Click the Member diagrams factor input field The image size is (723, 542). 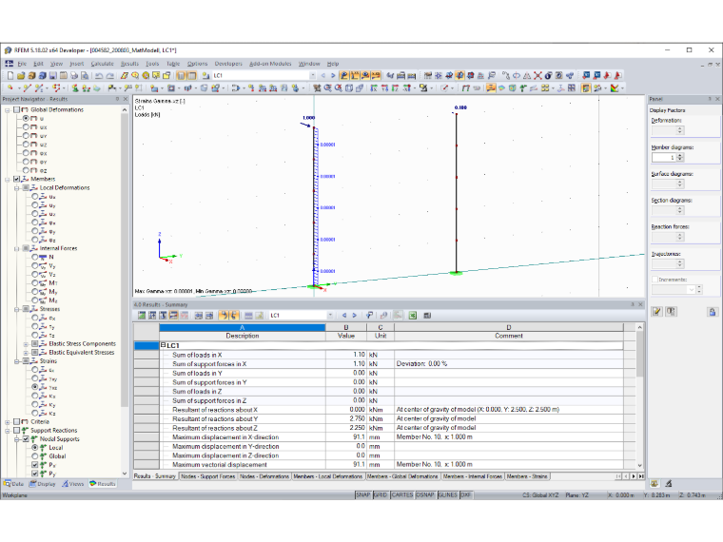664,157
